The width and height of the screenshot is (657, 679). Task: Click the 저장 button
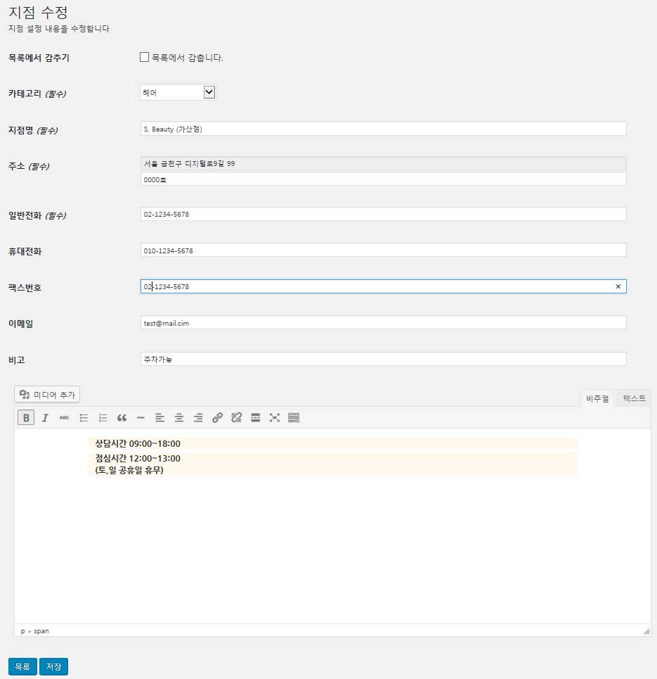(53, 666)
